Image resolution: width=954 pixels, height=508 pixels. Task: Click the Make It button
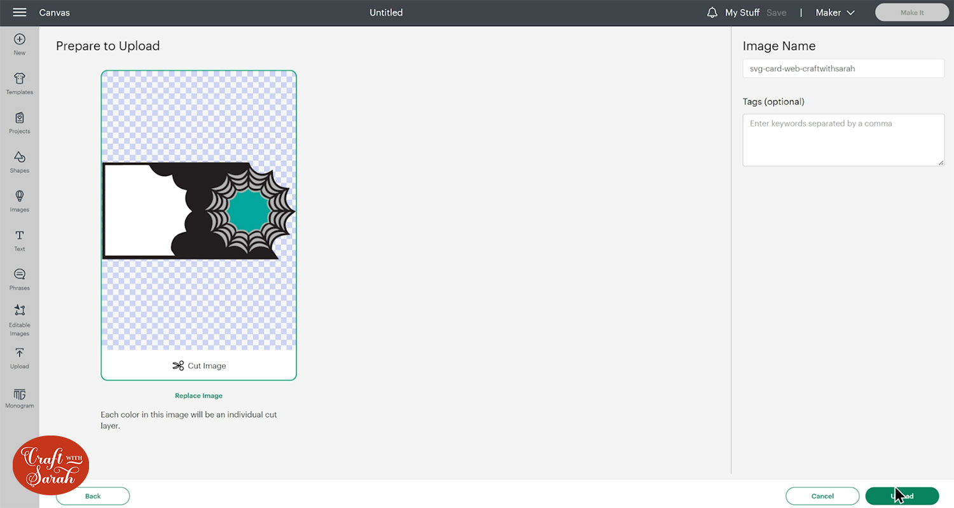click(912, 13)
